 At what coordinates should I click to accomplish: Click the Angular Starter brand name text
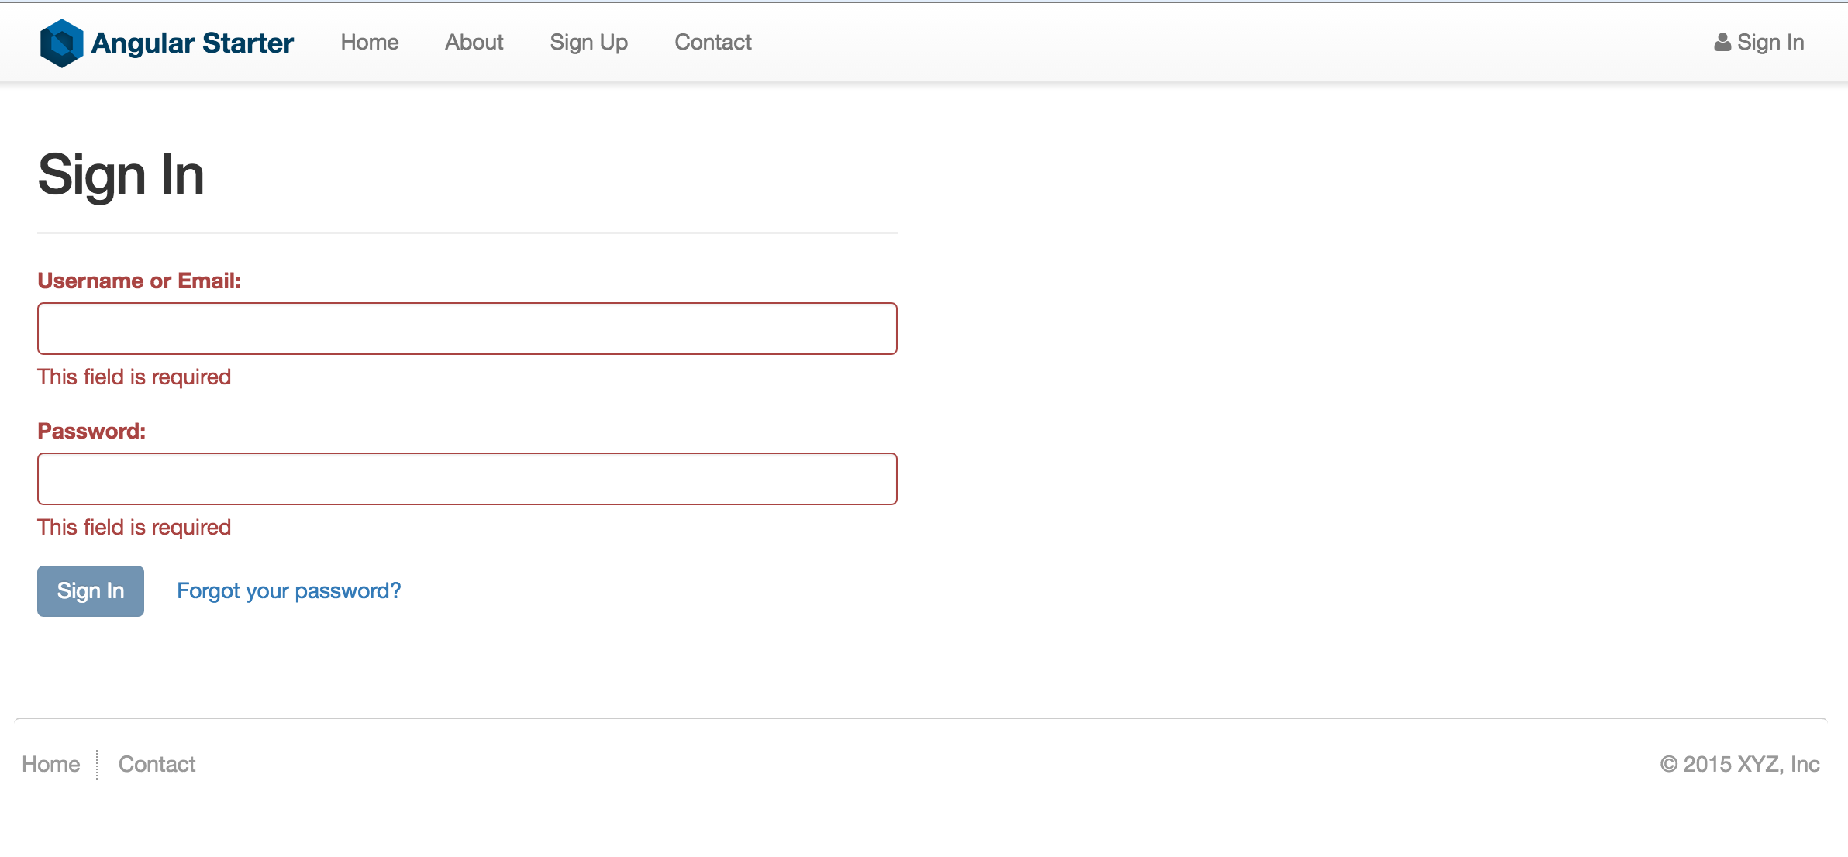point(192,43)
